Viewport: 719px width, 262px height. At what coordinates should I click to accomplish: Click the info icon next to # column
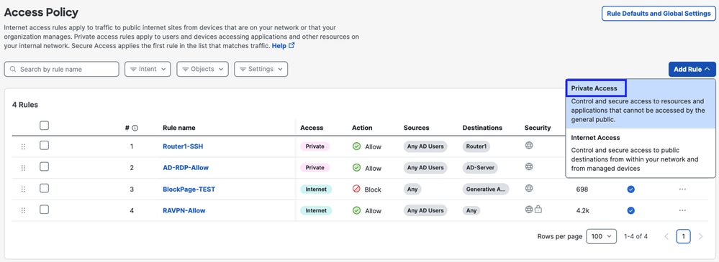[x=135, y=128]
